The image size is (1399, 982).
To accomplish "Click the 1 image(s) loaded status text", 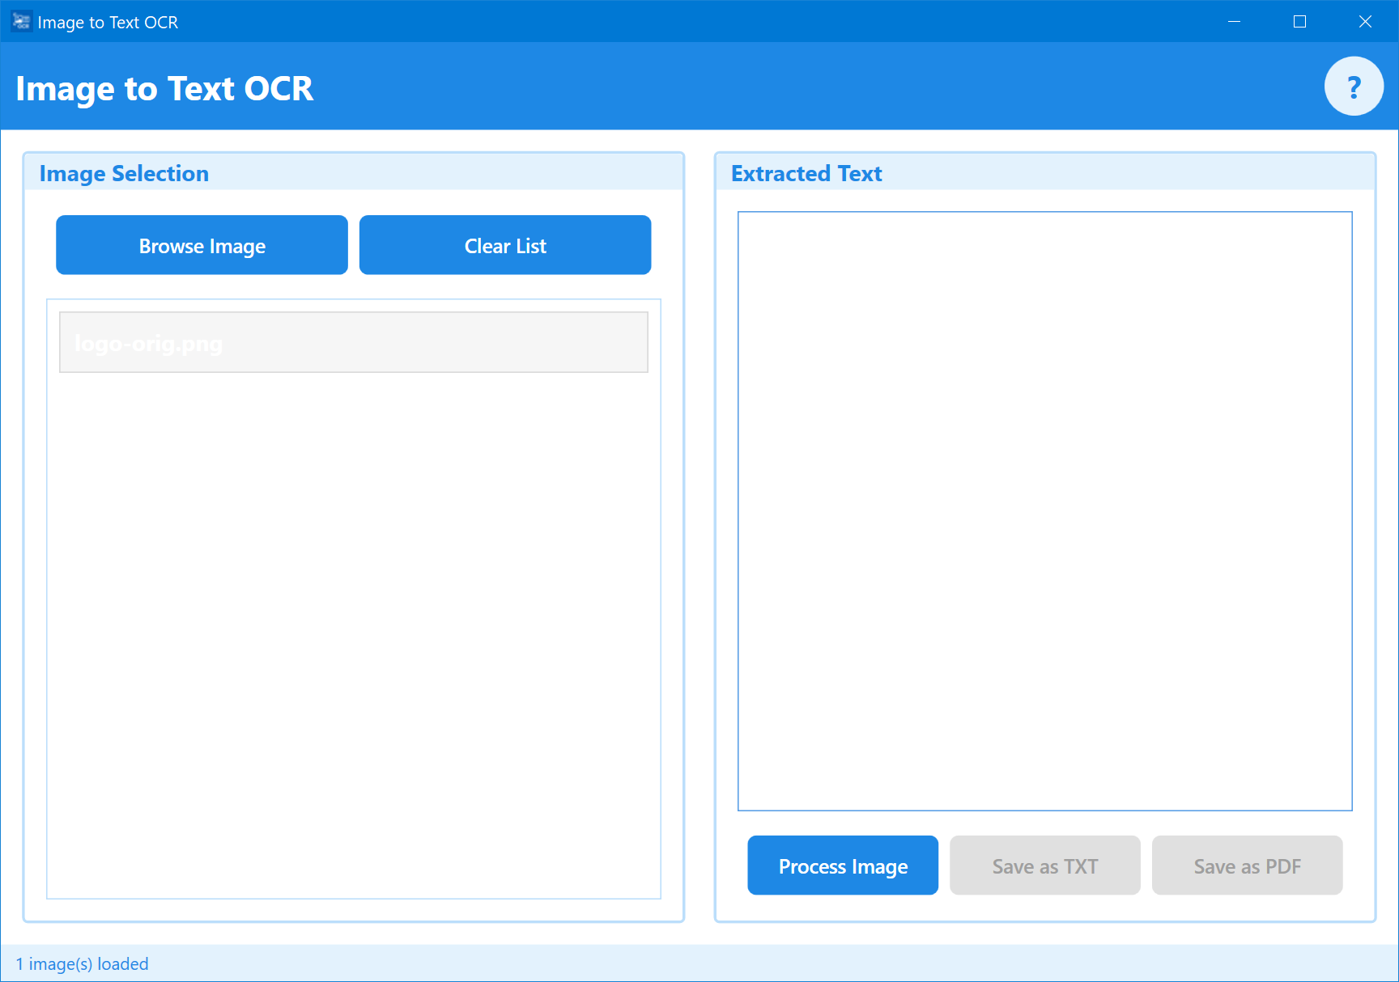I will click(x=83, y=963).
